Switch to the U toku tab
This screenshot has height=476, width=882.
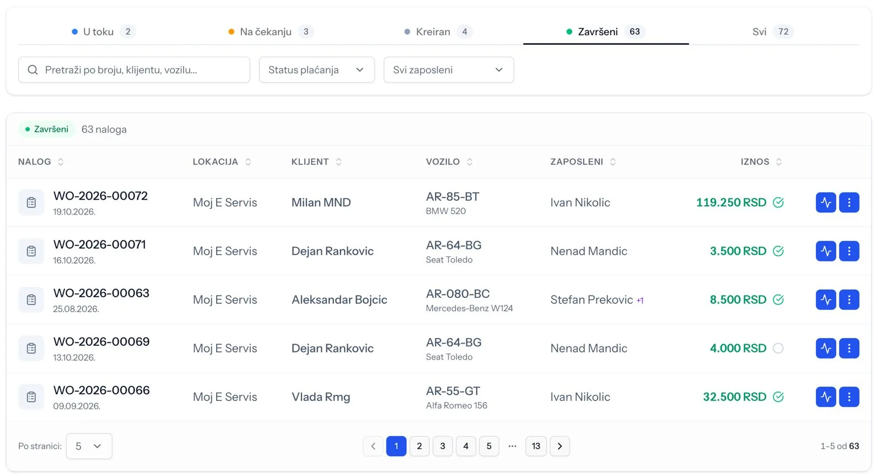(104, 31)
